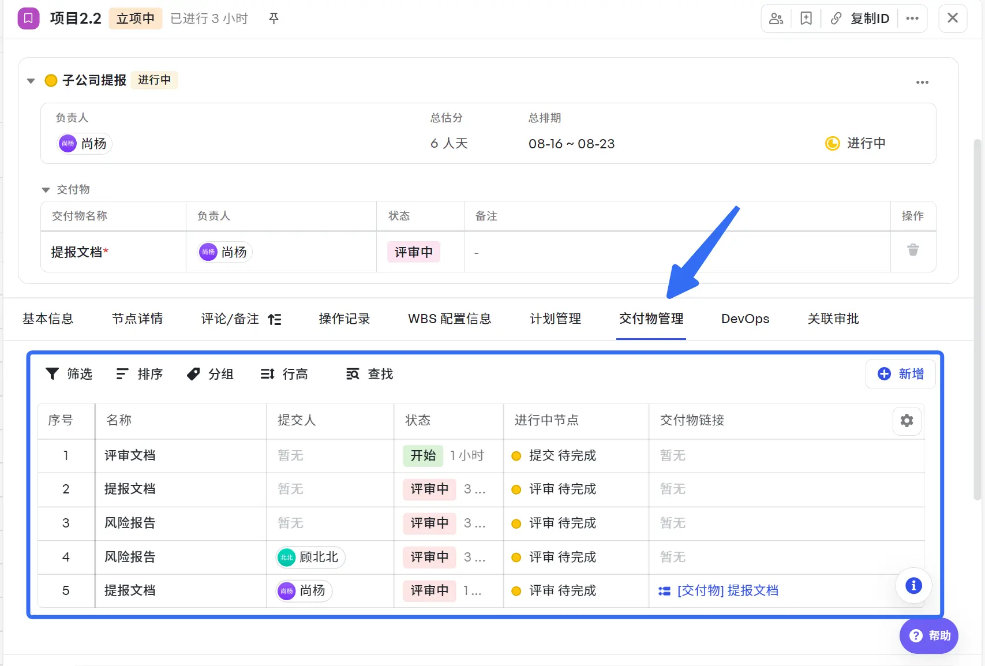Collapse the 子公司提报 section
The width and height of the screenshot is (985, 666).
tap(31, 80)
